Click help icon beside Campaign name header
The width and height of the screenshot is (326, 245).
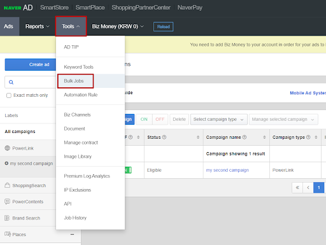pyautogui.click(x=244, y=137)
